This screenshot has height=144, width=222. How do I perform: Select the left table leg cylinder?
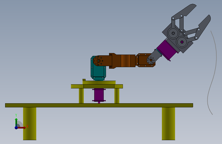click(x=30, y=124)
